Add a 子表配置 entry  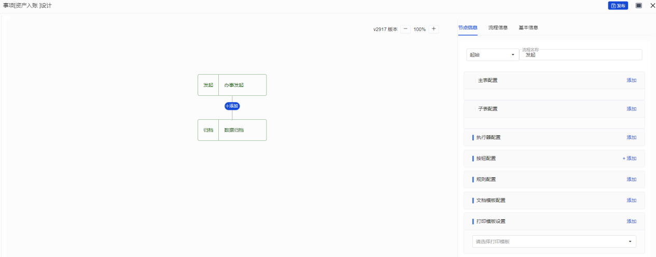pyautogui.click(x=631, y=109)
